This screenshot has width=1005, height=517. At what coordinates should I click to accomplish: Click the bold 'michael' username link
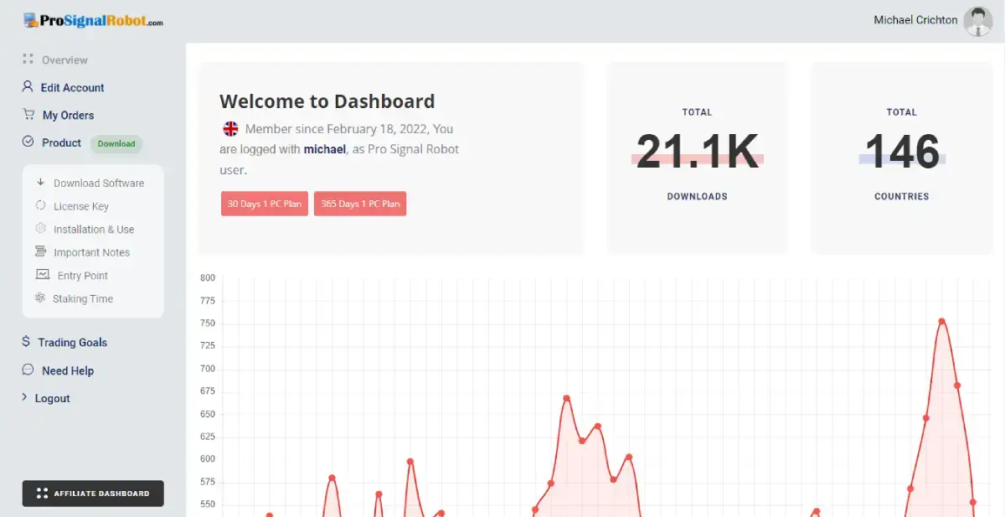point(325,149)
